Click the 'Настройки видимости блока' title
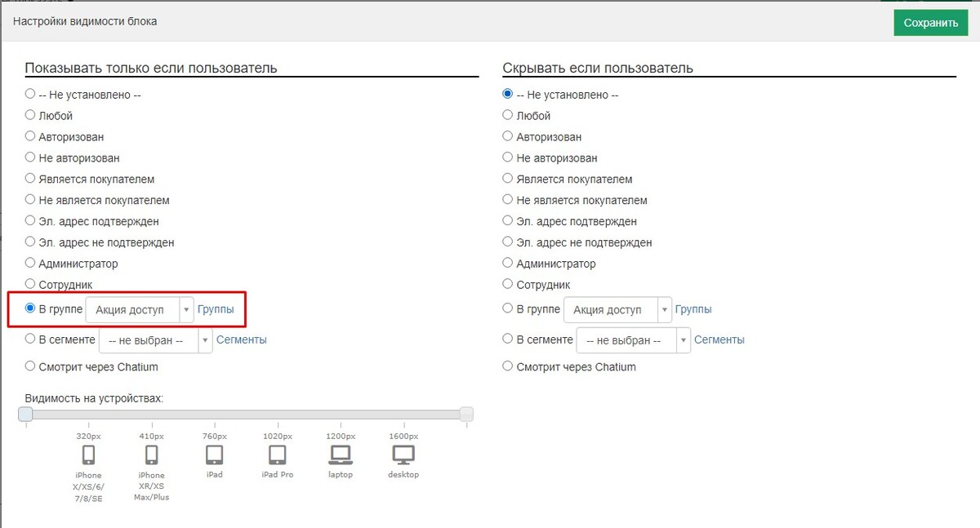This screenshot has height=528, width=980. [85, 21]
